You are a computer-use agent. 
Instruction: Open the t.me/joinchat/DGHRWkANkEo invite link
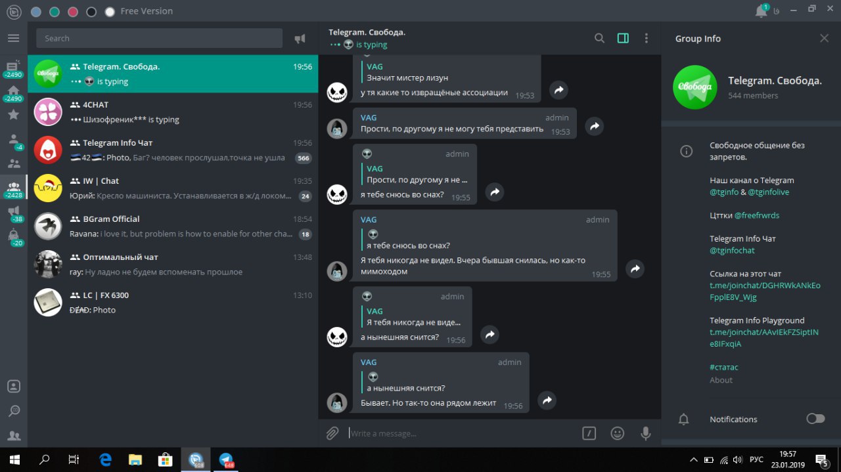765,291
